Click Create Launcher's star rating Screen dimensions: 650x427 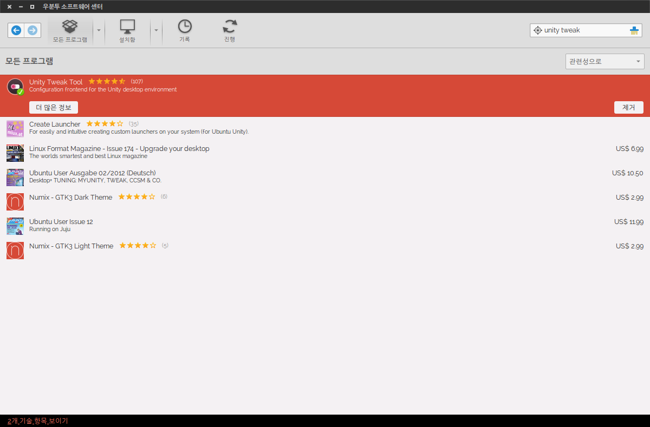click(x=105, y=124)
